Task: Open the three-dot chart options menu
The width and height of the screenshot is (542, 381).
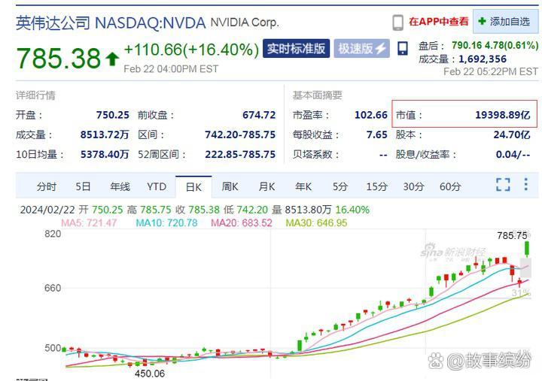Action: [x=525, y=184]
